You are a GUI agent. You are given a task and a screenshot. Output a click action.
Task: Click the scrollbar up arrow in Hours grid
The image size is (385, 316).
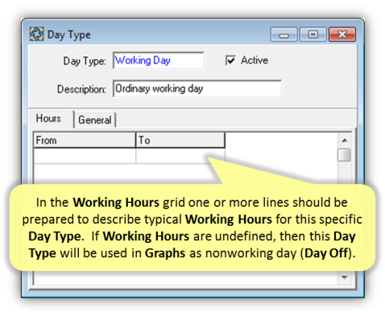345,140
